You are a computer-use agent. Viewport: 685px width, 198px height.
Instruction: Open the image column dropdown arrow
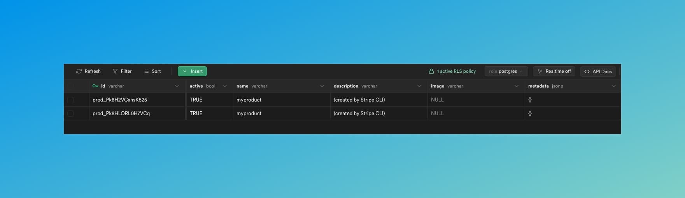(x=517, y=86)
